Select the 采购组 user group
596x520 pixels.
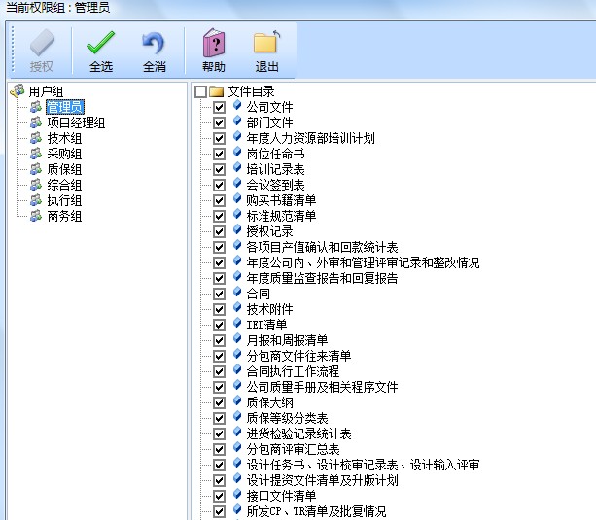point(64,154)
